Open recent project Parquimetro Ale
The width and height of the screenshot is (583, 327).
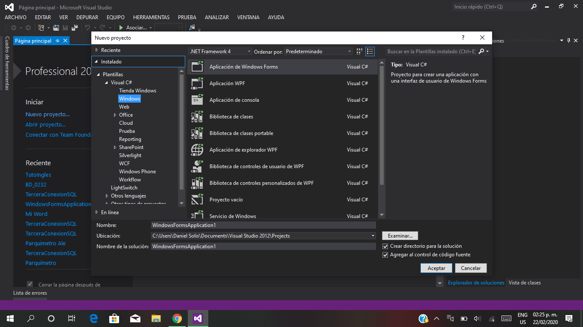(46, 244)
